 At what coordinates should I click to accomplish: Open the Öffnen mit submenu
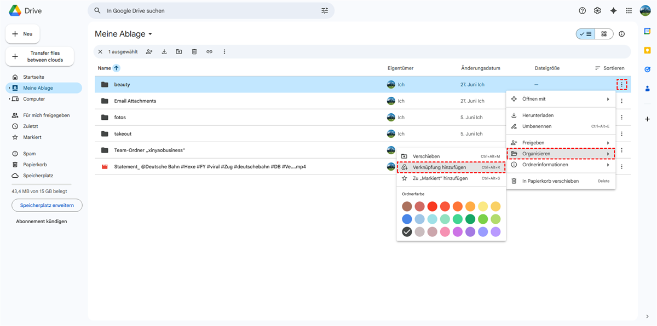(x=560, y=99)
